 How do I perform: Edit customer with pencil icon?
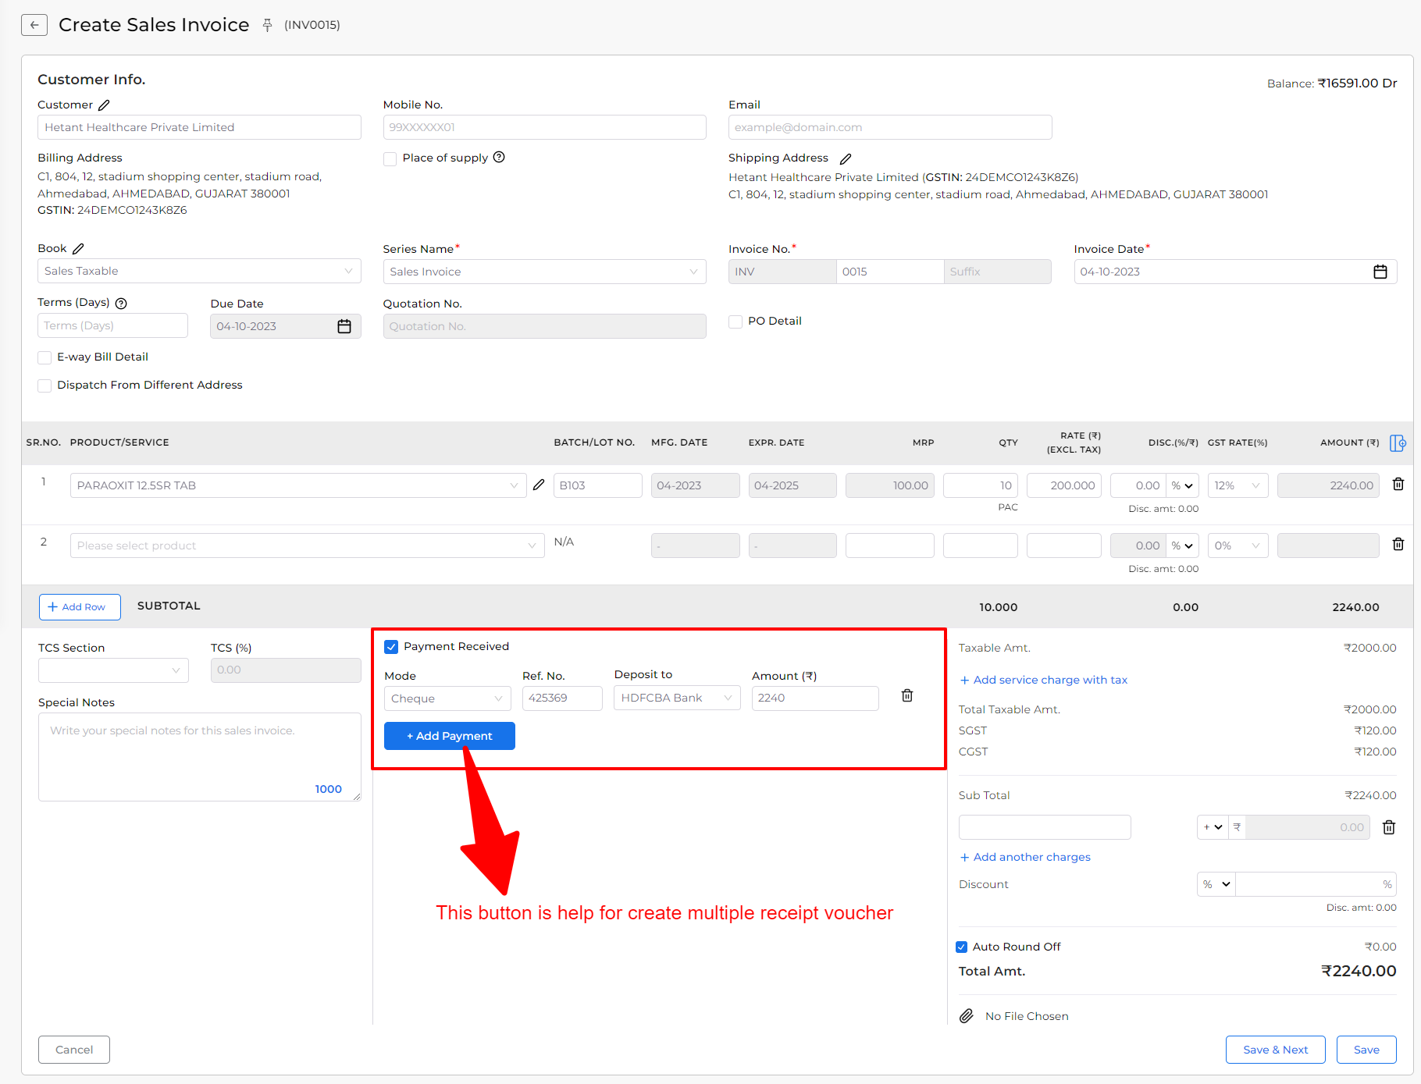click(104, 105)
